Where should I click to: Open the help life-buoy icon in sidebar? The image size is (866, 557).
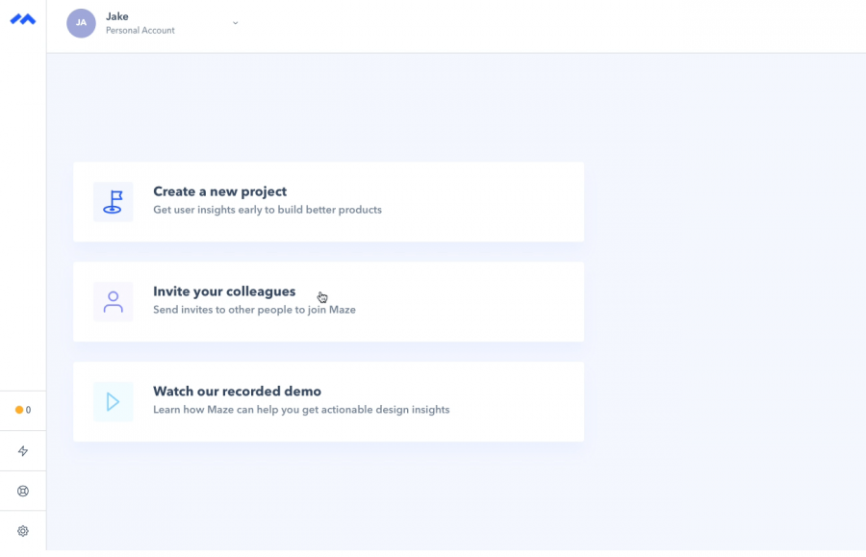(22, 491)
